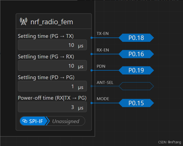This screenshot has height=146, width=183.
Task: Click the ANT-SEL connector dot on node edge
Action: click(x=91, y=86)
